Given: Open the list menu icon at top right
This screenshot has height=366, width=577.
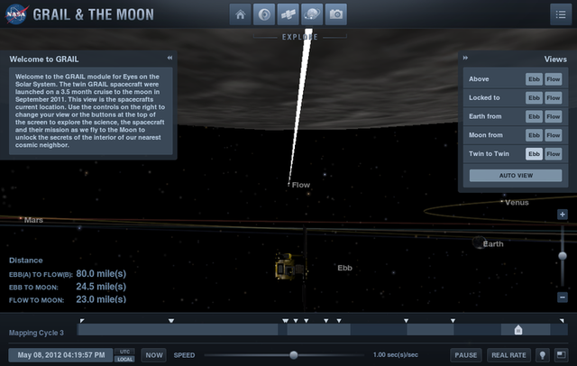Looking at the screenshot, I should [x=561, y=14].
